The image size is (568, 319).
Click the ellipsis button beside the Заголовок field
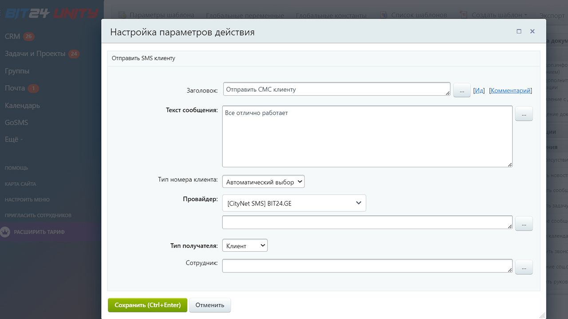click(x=461, y=90)
